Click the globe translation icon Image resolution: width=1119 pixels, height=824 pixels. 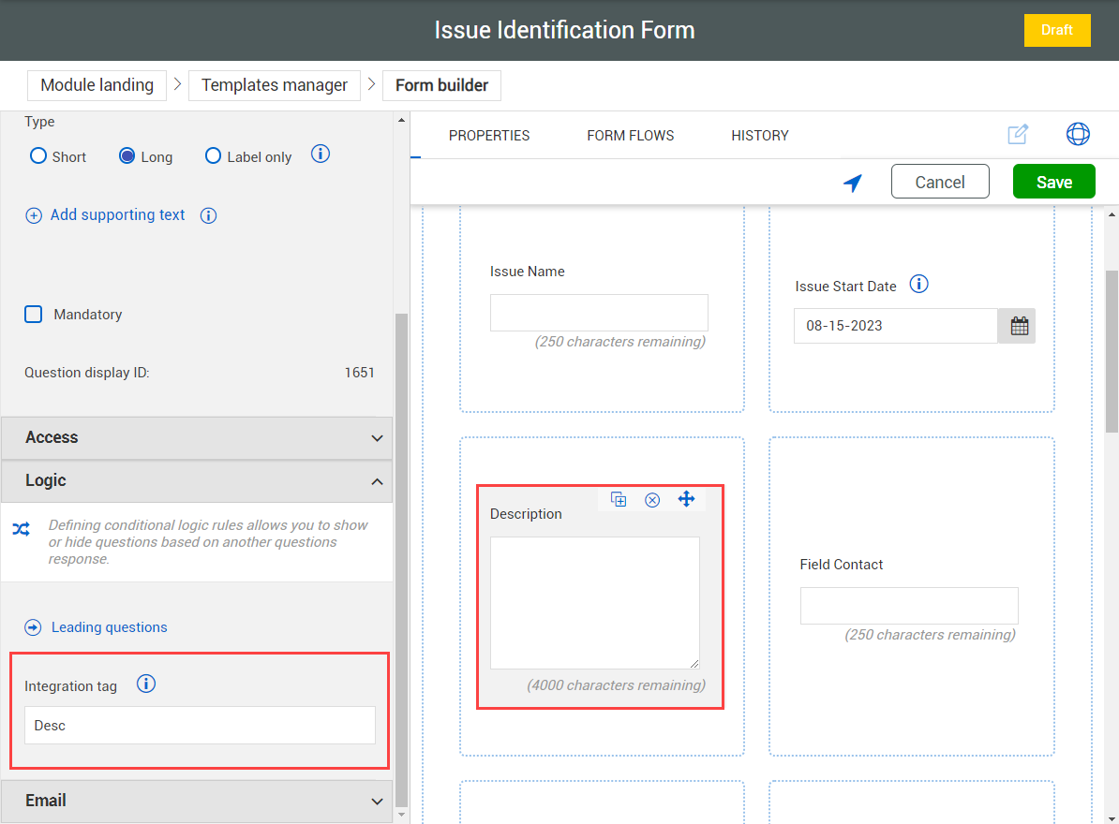click(1078, 134)
